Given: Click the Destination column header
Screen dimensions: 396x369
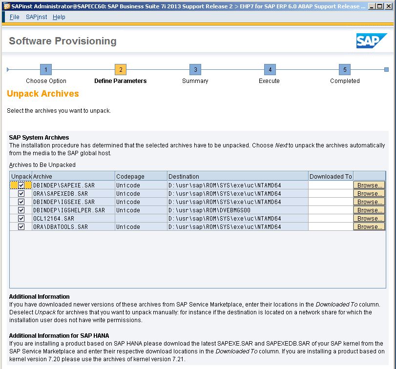Looking at the screenshot, I should tap(238, 176).
